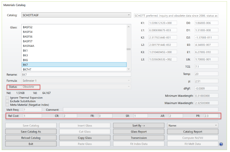Expand the Name: sort dropdown

(x=193, y=125)
